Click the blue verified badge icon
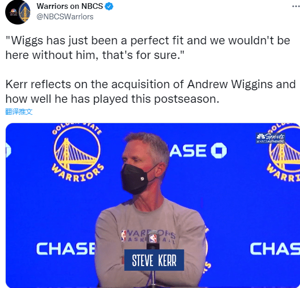The width and height of the screenshot is (300, 288). [109, 6]
